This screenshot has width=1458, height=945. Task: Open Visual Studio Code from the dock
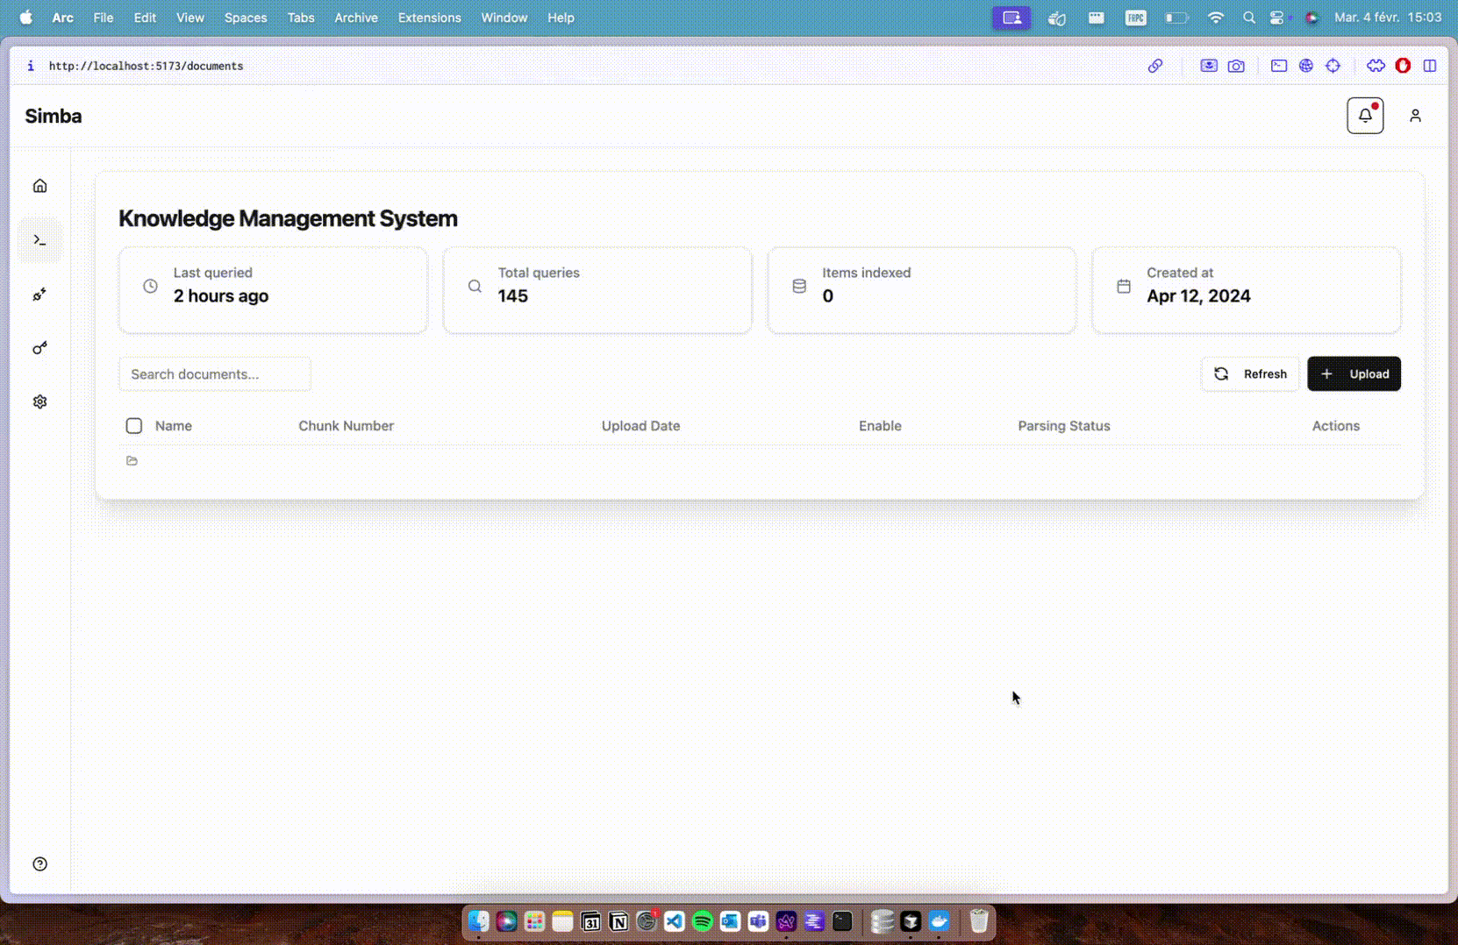click(x=674, y=921)
